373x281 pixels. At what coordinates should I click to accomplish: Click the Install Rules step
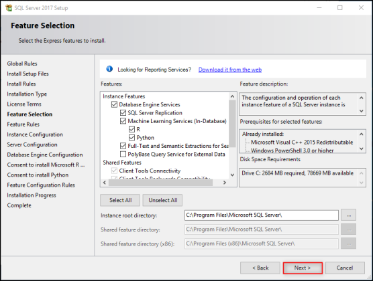(x=21, y=84)
